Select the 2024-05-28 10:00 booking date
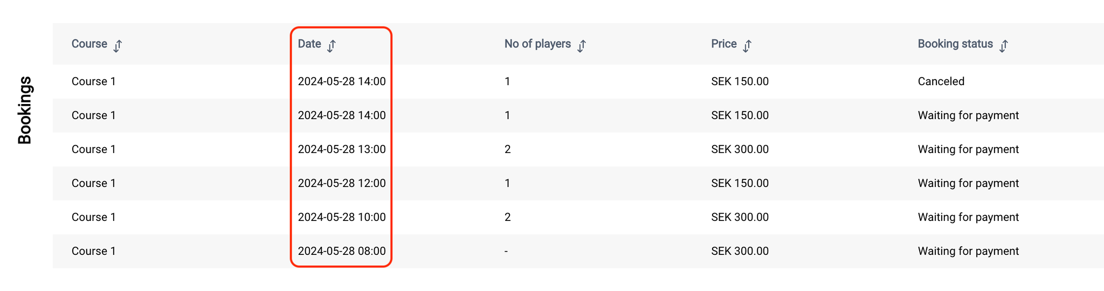The image size is (1104, 291). 342,217
